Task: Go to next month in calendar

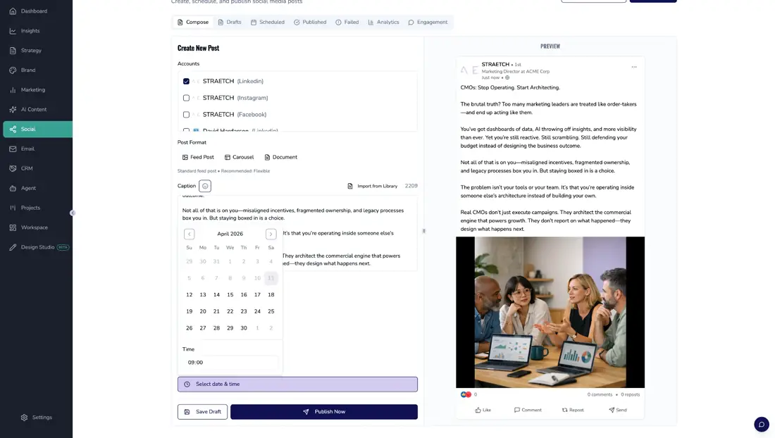Action: [x=271, y=234]
